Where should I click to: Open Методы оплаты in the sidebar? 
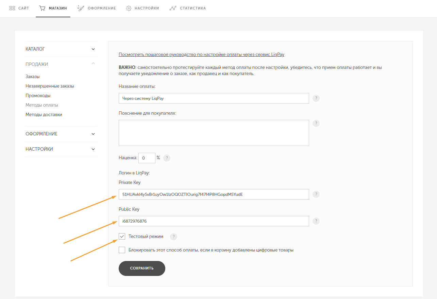point(42,105)
